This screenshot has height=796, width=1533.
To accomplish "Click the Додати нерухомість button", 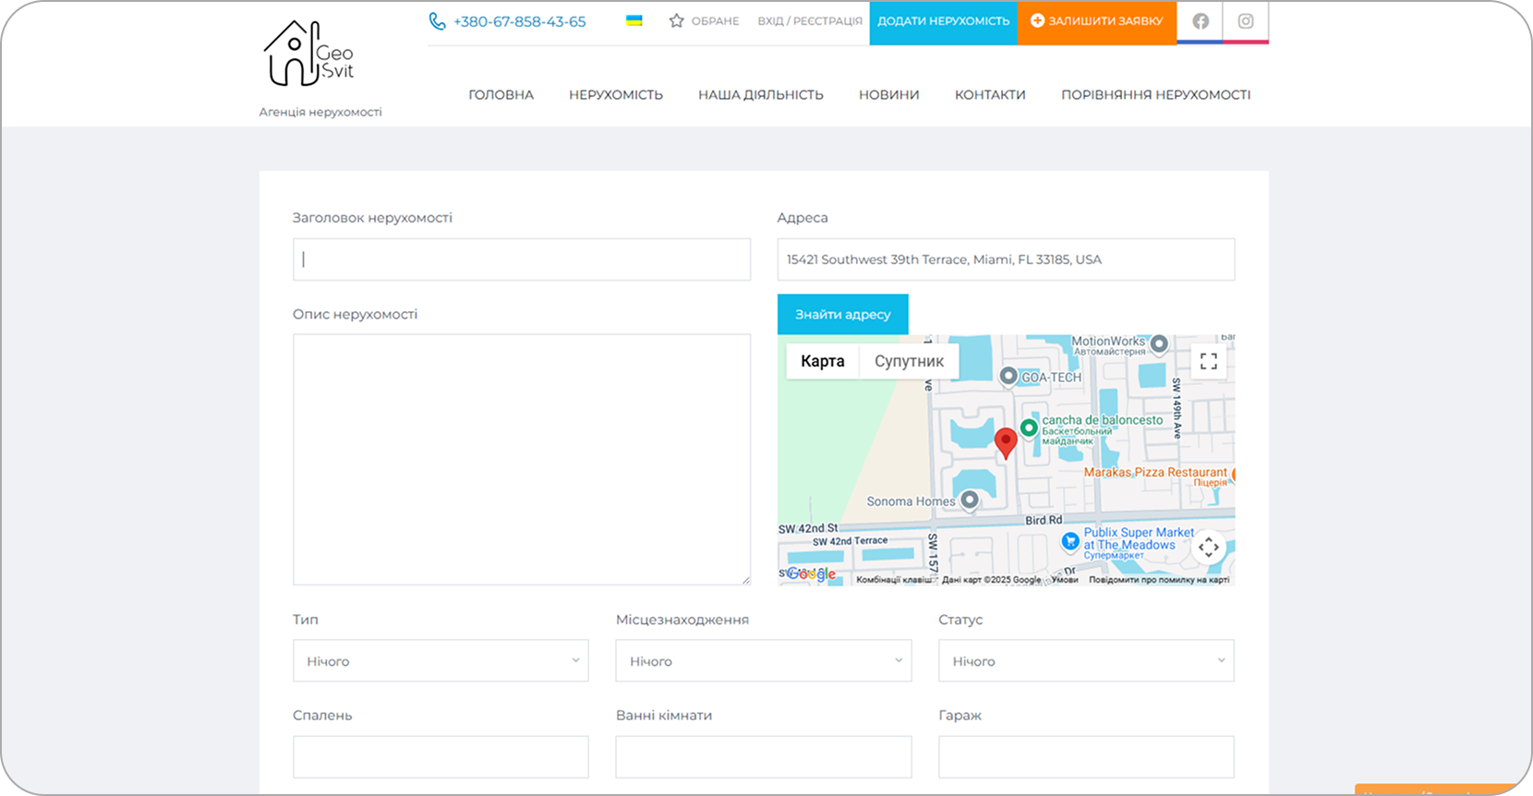I will tap(943, 21).
